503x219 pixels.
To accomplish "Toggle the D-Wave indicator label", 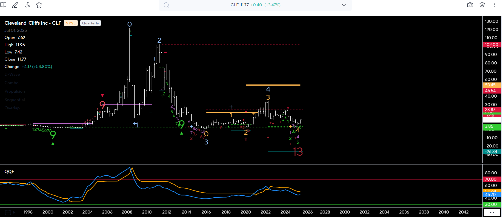I will click(12, 74).
